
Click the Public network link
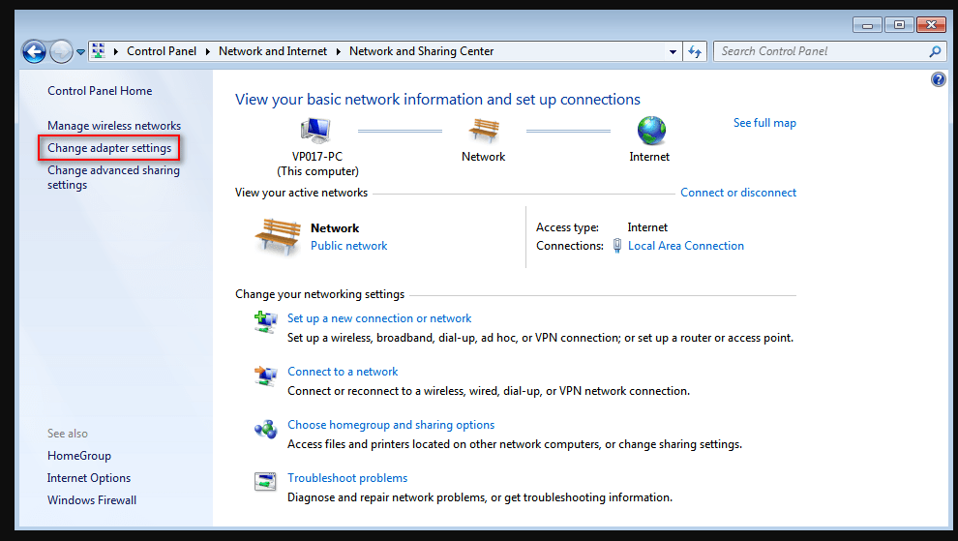348,246
